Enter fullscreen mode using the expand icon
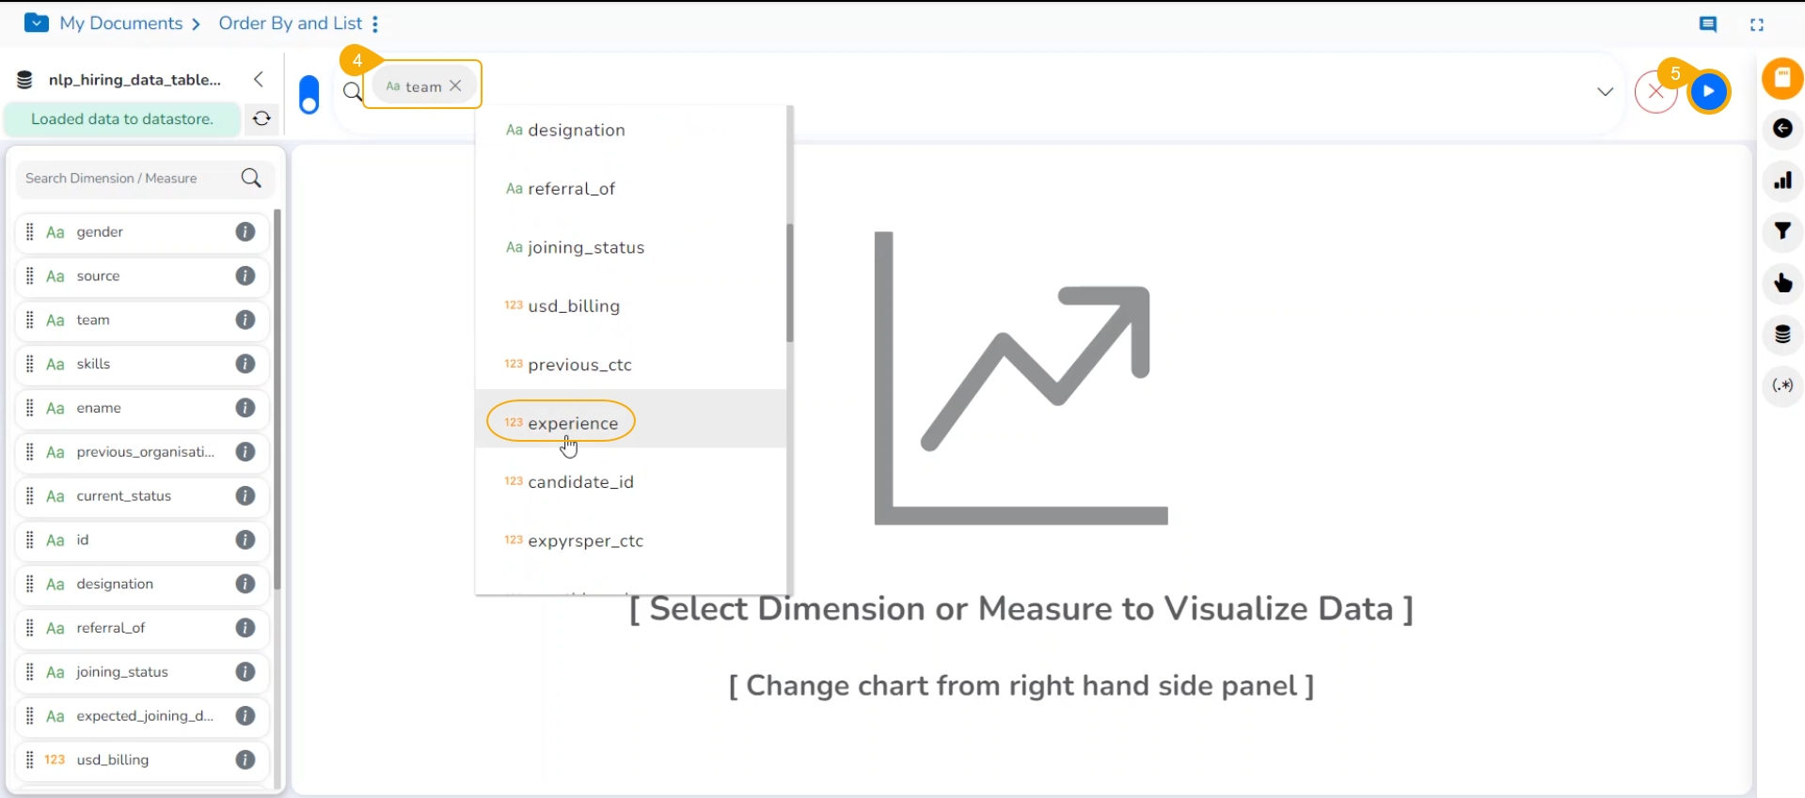Screen dimensions: 1805x798 coord(1756,25)
